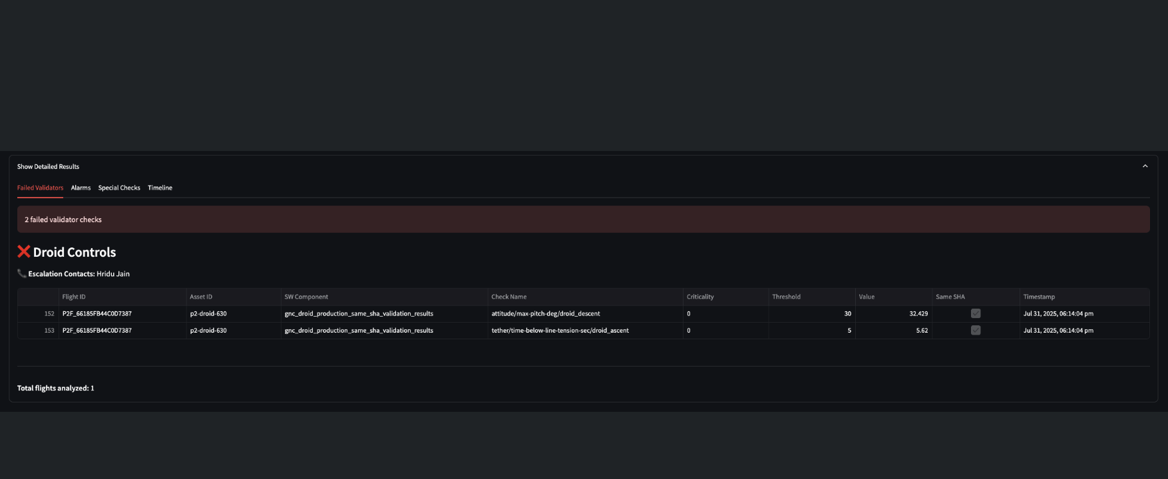Toggle Same SHA checkbox in row 153
Viewport: 1168px width, 479px height.
pyautogui.click(x=976, y=330)
